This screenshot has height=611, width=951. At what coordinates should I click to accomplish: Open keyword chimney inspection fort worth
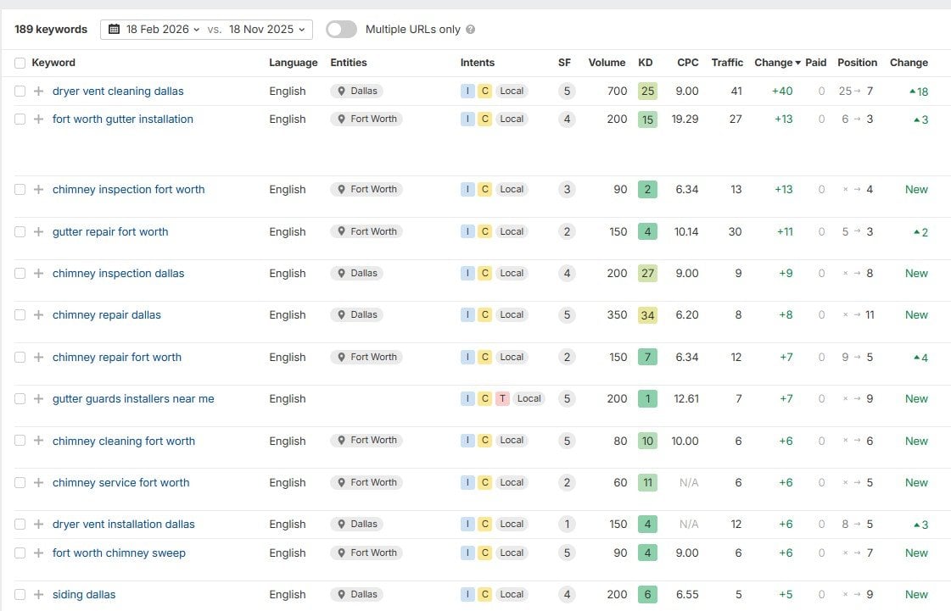tap(129, 189)
